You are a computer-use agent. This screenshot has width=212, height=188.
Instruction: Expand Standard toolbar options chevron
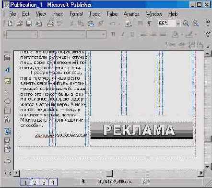point(208,23)
